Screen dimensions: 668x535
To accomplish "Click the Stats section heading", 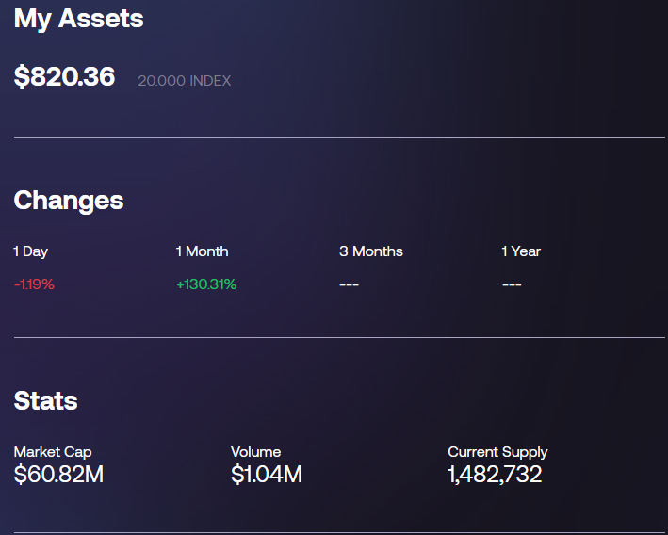I will coord(45,401).
